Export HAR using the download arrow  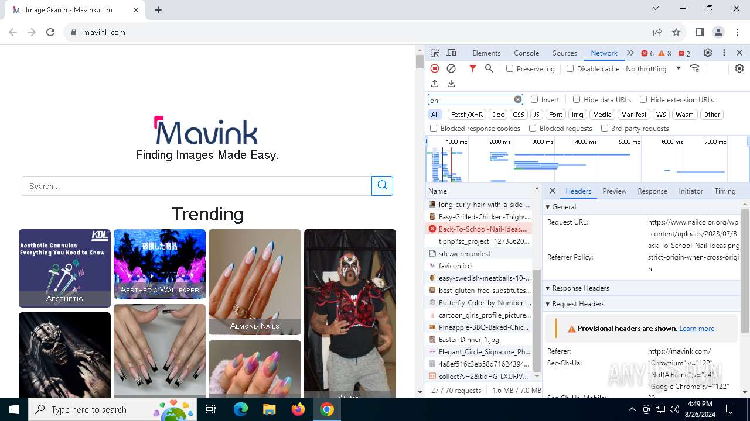click(x=451, y=84)
